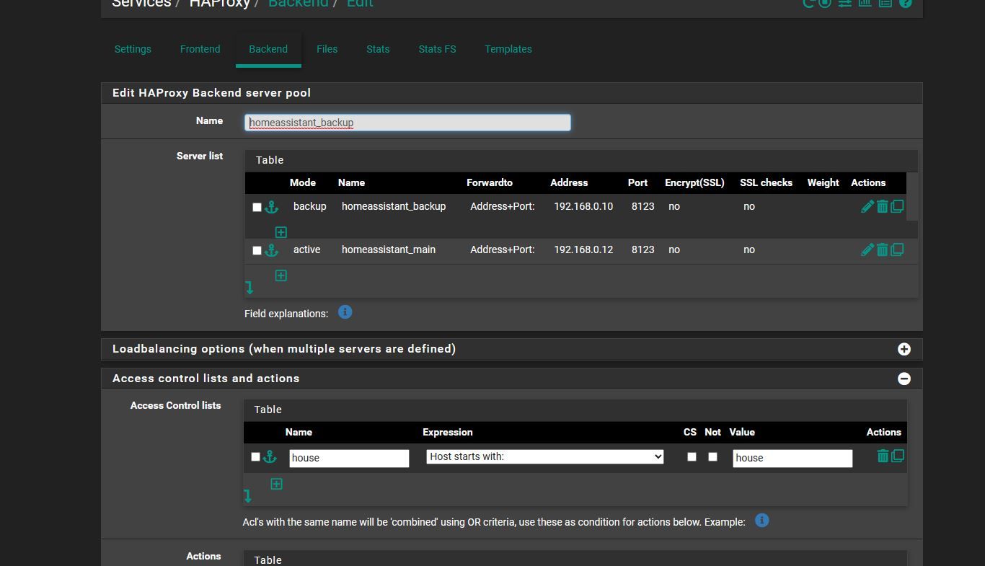The image size is (985, 566).
Task: Duplicate the house ACL entry
Action: click(x=898, y=456)
